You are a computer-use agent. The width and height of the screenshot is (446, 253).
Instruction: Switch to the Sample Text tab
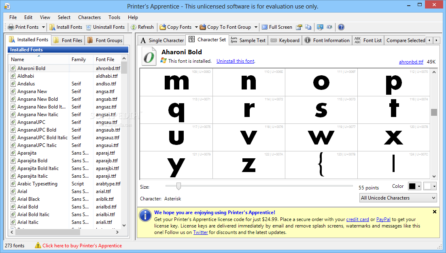248,40
